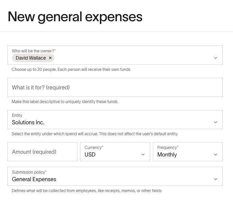Expand the owner selection chevron
Viewport: 233px width, 200px height.
pos(216,58)
